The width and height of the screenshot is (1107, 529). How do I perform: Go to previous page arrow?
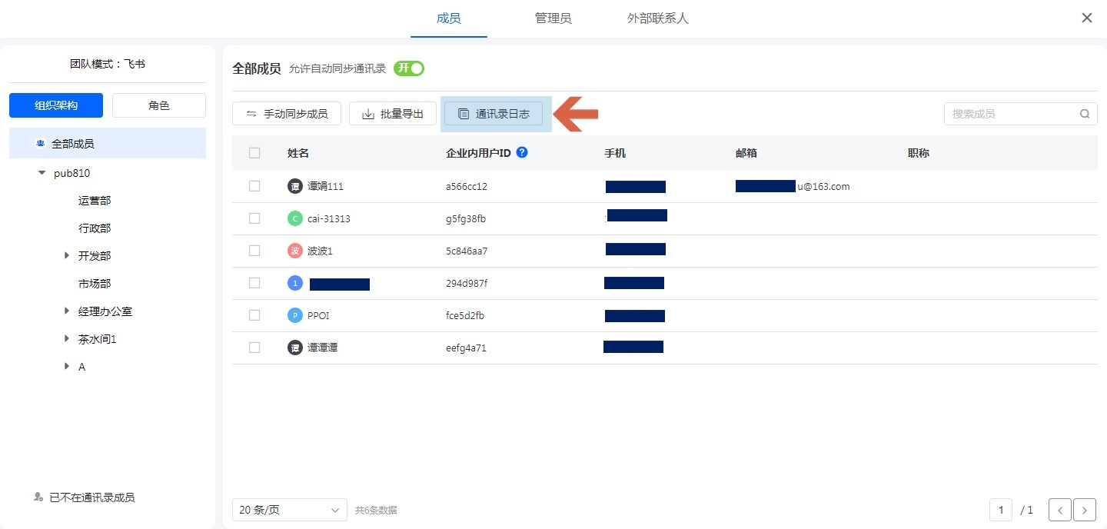pyautogui.click(x=1060, y=510)
